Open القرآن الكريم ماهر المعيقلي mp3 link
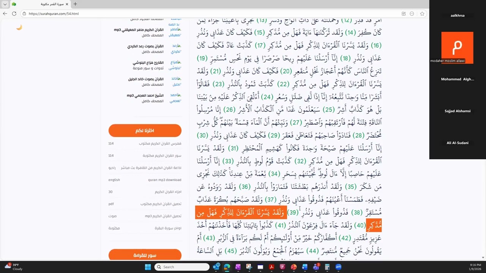This screenshot has width=486, height=273. click(139, 30)
